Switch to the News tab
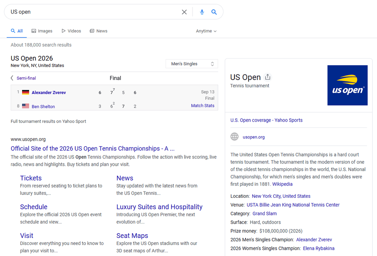Image resolution: width=377 pixels, height=256 pixels. (99, 31)
